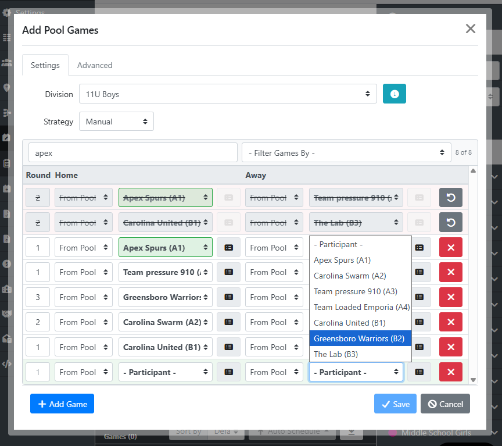This screenshot has height=446, width=502.
Task: Restore the deleted Carolina United vs The Lab game
Action: (x=450, y=222)
